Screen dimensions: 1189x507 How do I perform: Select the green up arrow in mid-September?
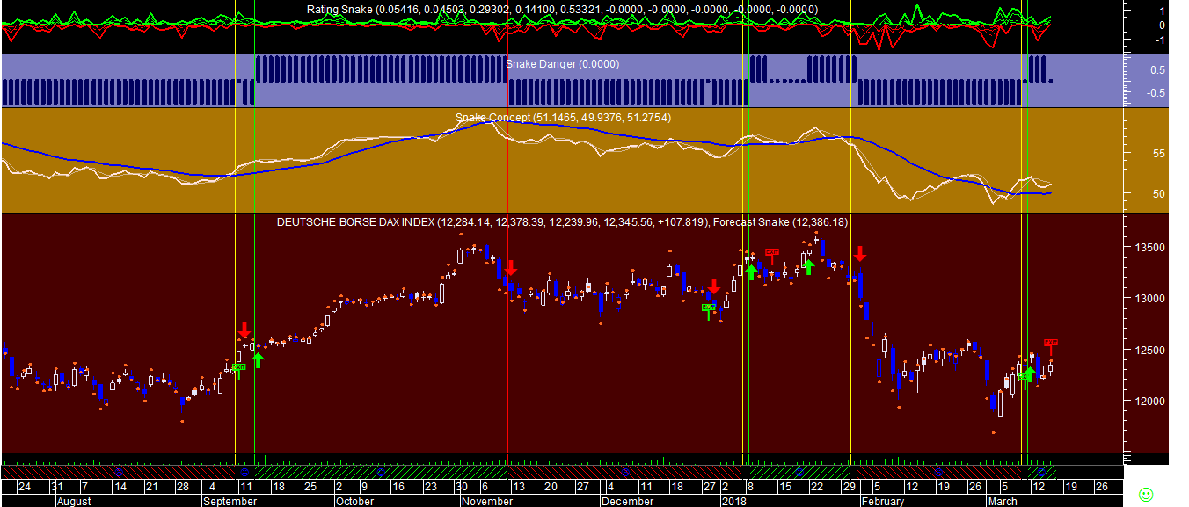click(258, 359)
